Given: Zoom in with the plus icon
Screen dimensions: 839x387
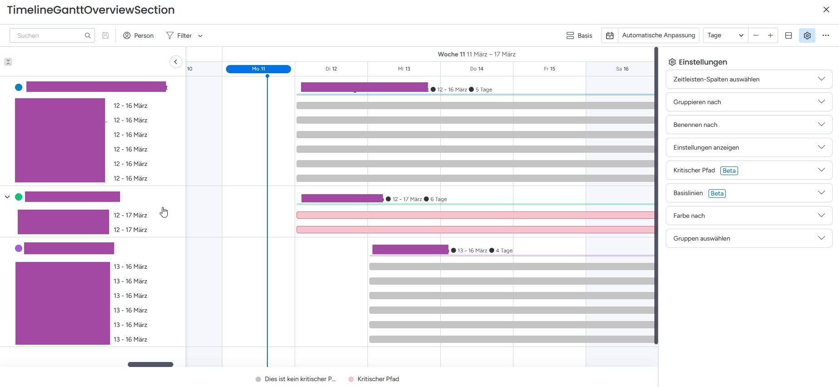Looking at the screenshot, I should 770,35.
